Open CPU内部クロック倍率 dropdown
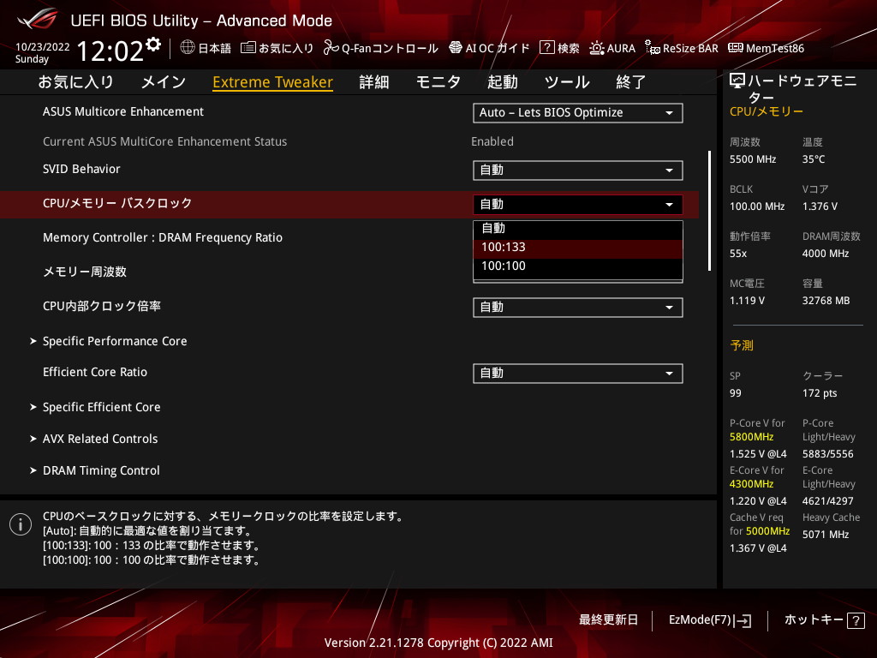Image resolution: width=877 pixels, height=658 pixels. 578,308
